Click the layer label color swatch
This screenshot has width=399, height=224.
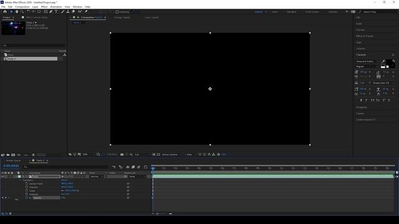pyautogui.click(x=19, y=177)
